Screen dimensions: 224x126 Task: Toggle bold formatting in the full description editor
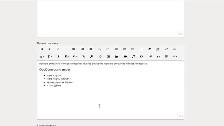pos(42,49)
